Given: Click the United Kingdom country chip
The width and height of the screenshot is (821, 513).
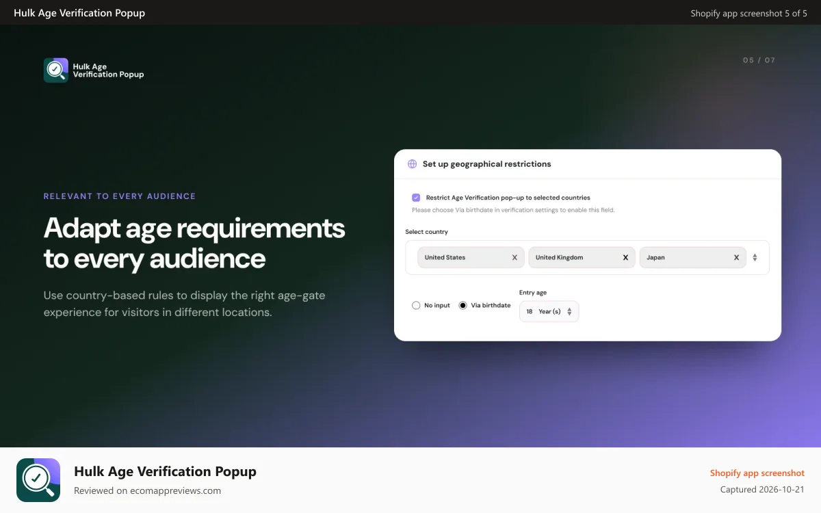Looking at the screenshot, I should 582,258.
